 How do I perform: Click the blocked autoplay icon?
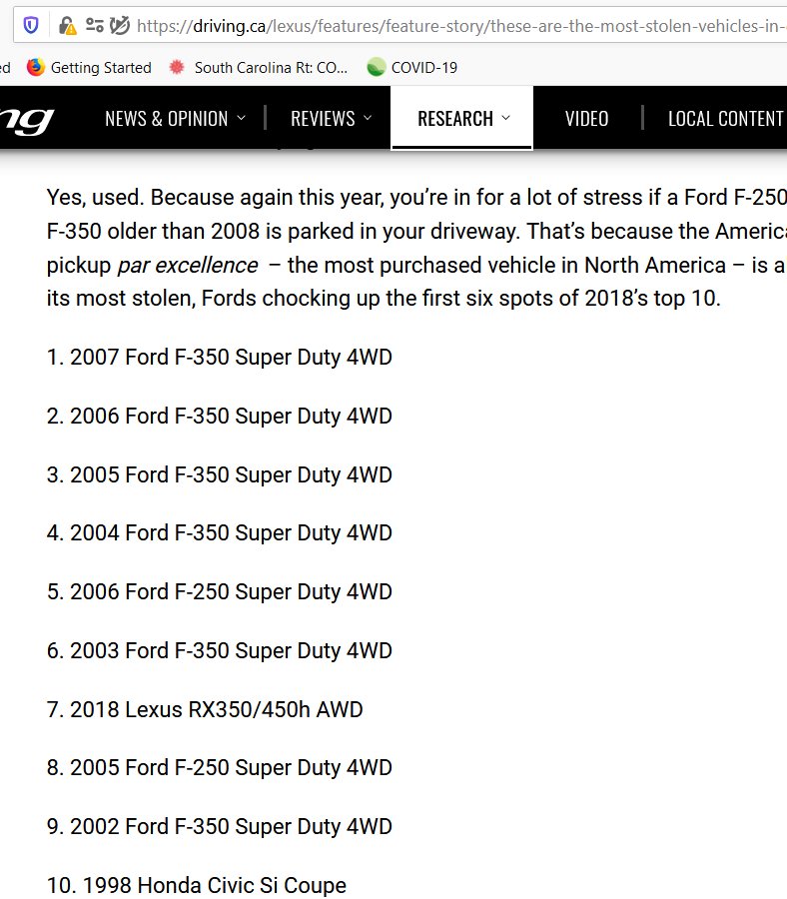pos(120,25)
